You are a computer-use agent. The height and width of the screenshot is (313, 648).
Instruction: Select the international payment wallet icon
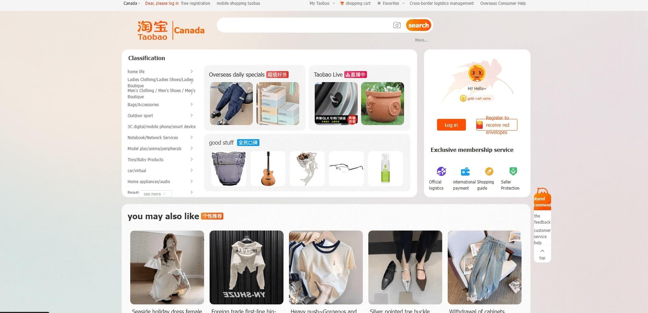click(465, 171)
